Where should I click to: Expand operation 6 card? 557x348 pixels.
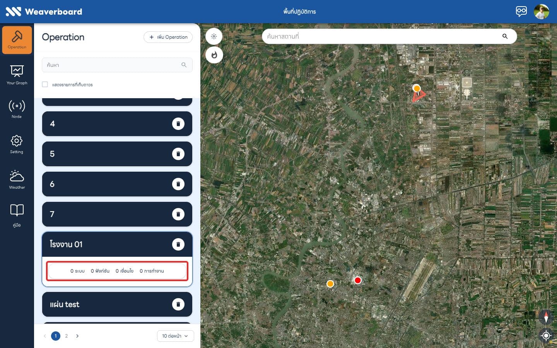[x=117, y=184]
